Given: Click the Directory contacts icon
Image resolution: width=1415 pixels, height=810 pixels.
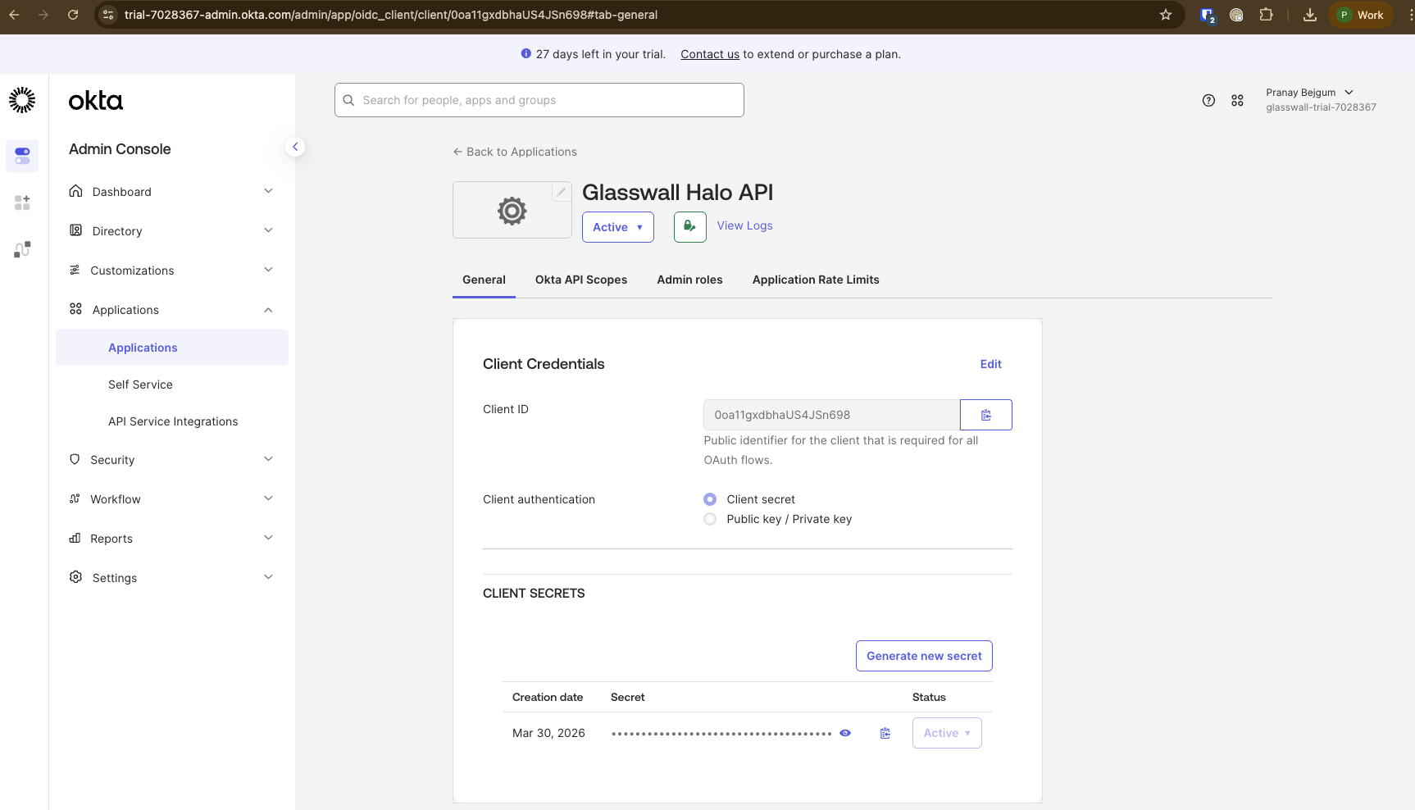Looking at the screenshot, I should 75,230.
